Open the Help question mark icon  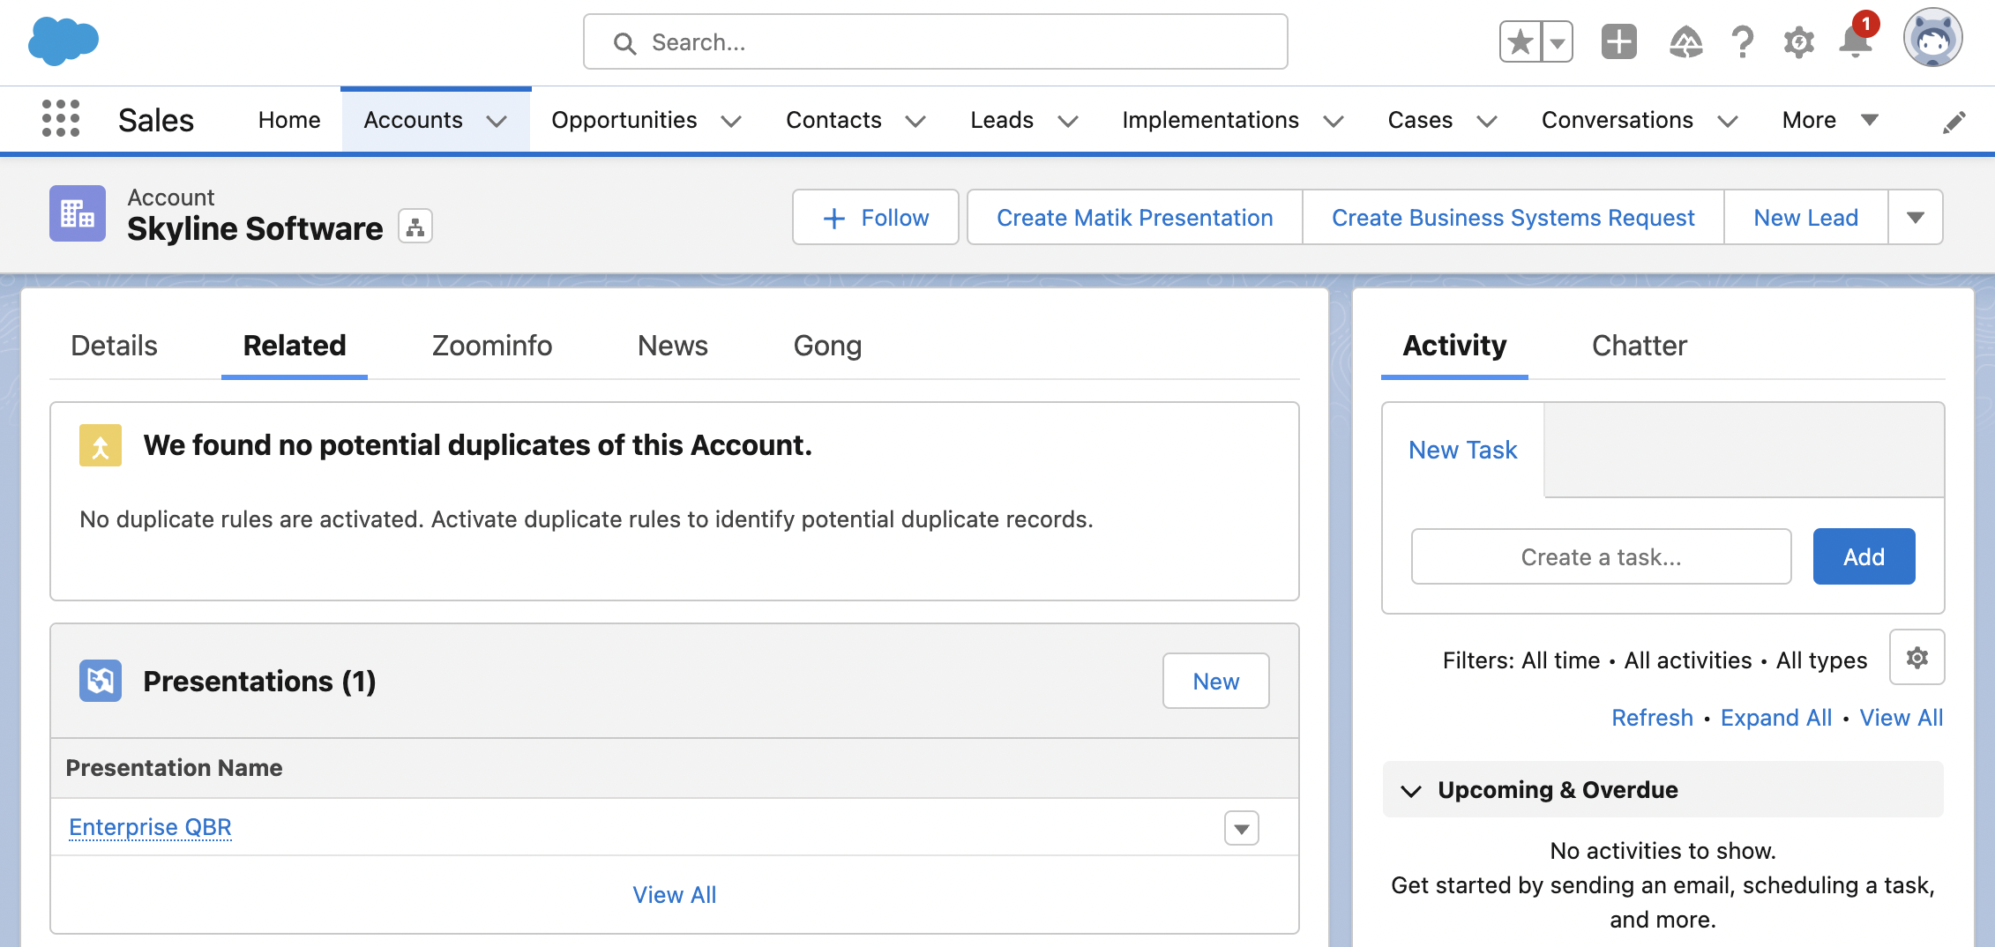[x=1742, y=41]
